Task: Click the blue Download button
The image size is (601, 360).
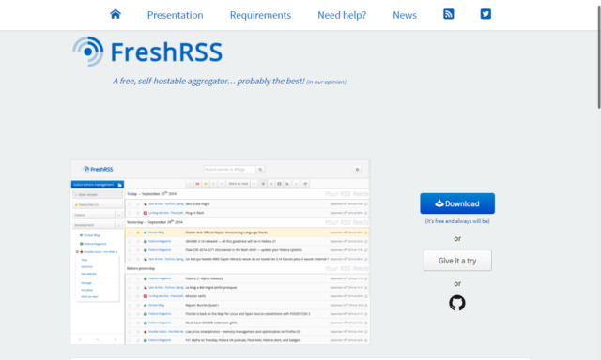Action: click(457, 203)
